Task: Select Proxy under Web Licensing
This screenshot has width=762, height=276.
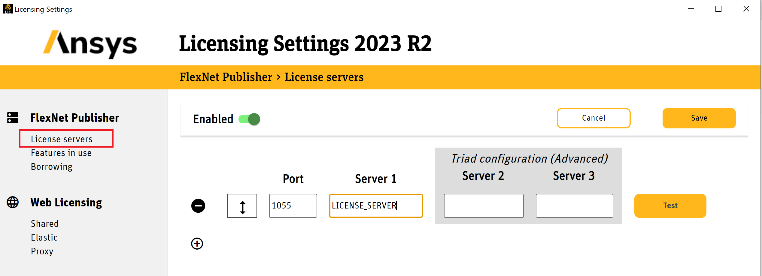Action: [x=42, y=251]
